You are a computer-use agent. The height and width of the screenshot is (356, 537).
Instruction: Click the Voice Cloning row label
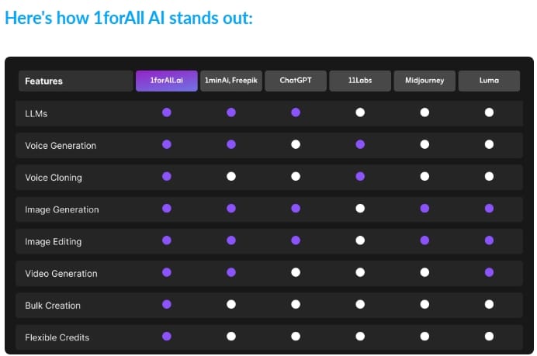pyautogui.click(x=53, y=178)
